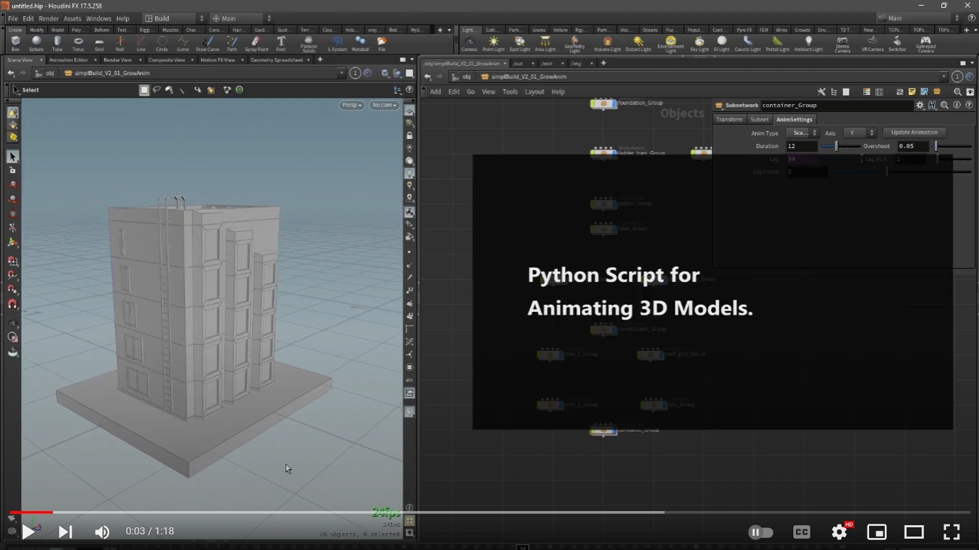Click the Update Animation button

[914, 133]
